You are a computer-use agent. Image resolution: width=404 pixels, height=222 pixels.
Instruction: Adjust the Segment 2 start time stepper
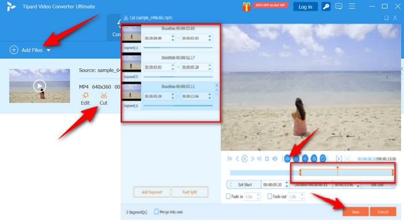(x=173, y=67)
